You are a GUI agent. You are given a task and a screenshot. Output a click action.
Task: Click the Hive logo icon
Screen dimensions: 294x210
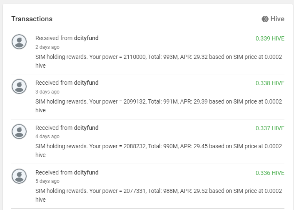pyautogui.click(x=265, y=19)
